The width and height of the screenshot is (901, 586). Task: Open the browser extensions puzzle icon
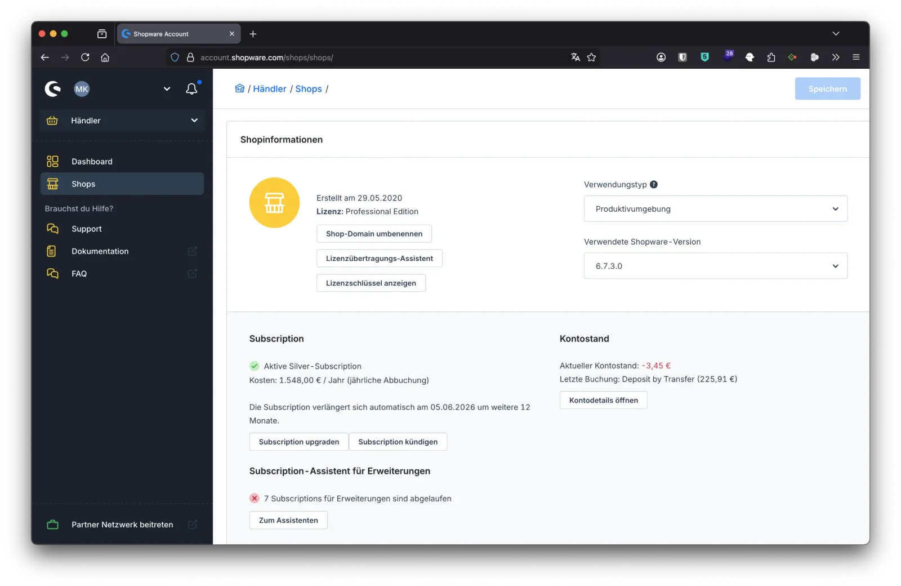tap(771, 57)
